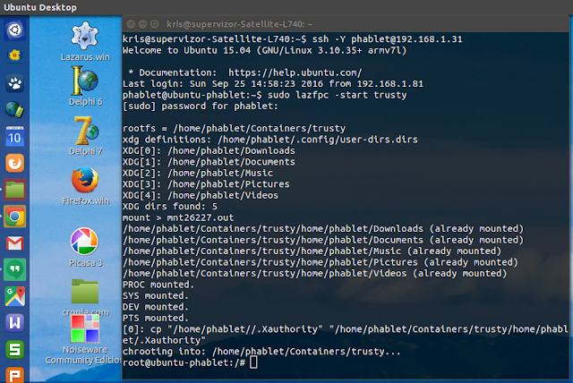Launch the globe with battery dock icon
The image size is (573, 383).
tap(14, 109)
